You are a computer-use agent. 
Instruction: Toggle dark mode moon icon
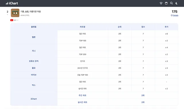click(x=177, y=3)
